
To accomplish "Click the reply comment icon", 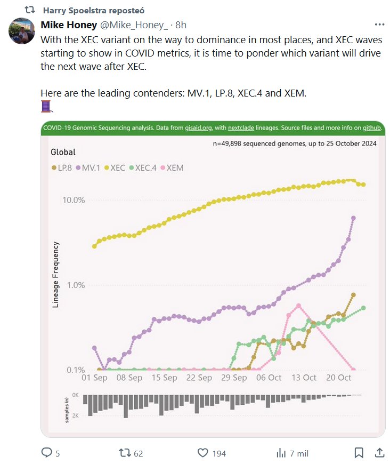I will click(47, 453).
